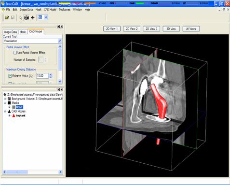230x185 pixels.
Task: Open the toolbar view mode dropdown
Action: tap(46, 17)
